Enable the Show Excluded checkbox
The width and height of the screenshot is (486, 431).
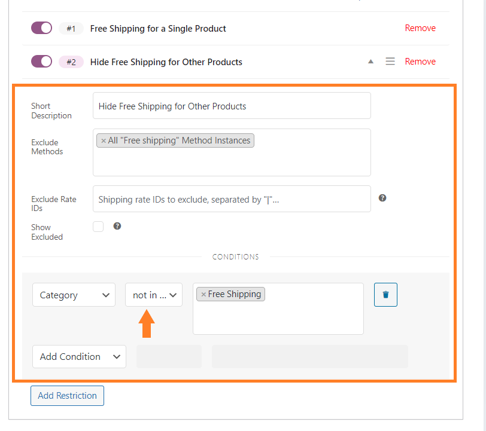[x=98, y=227]
